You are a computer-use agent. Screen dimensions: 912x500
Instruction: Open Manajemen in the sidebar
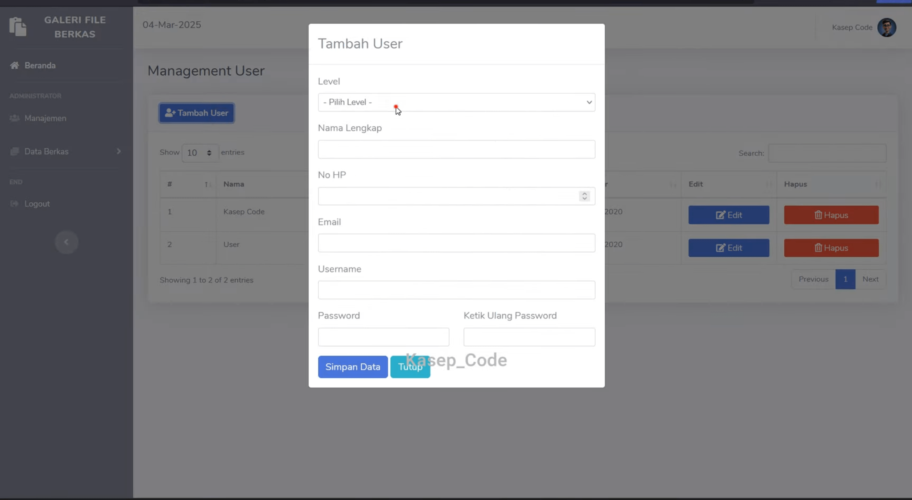pyautogui.click(x=45, y=118)
